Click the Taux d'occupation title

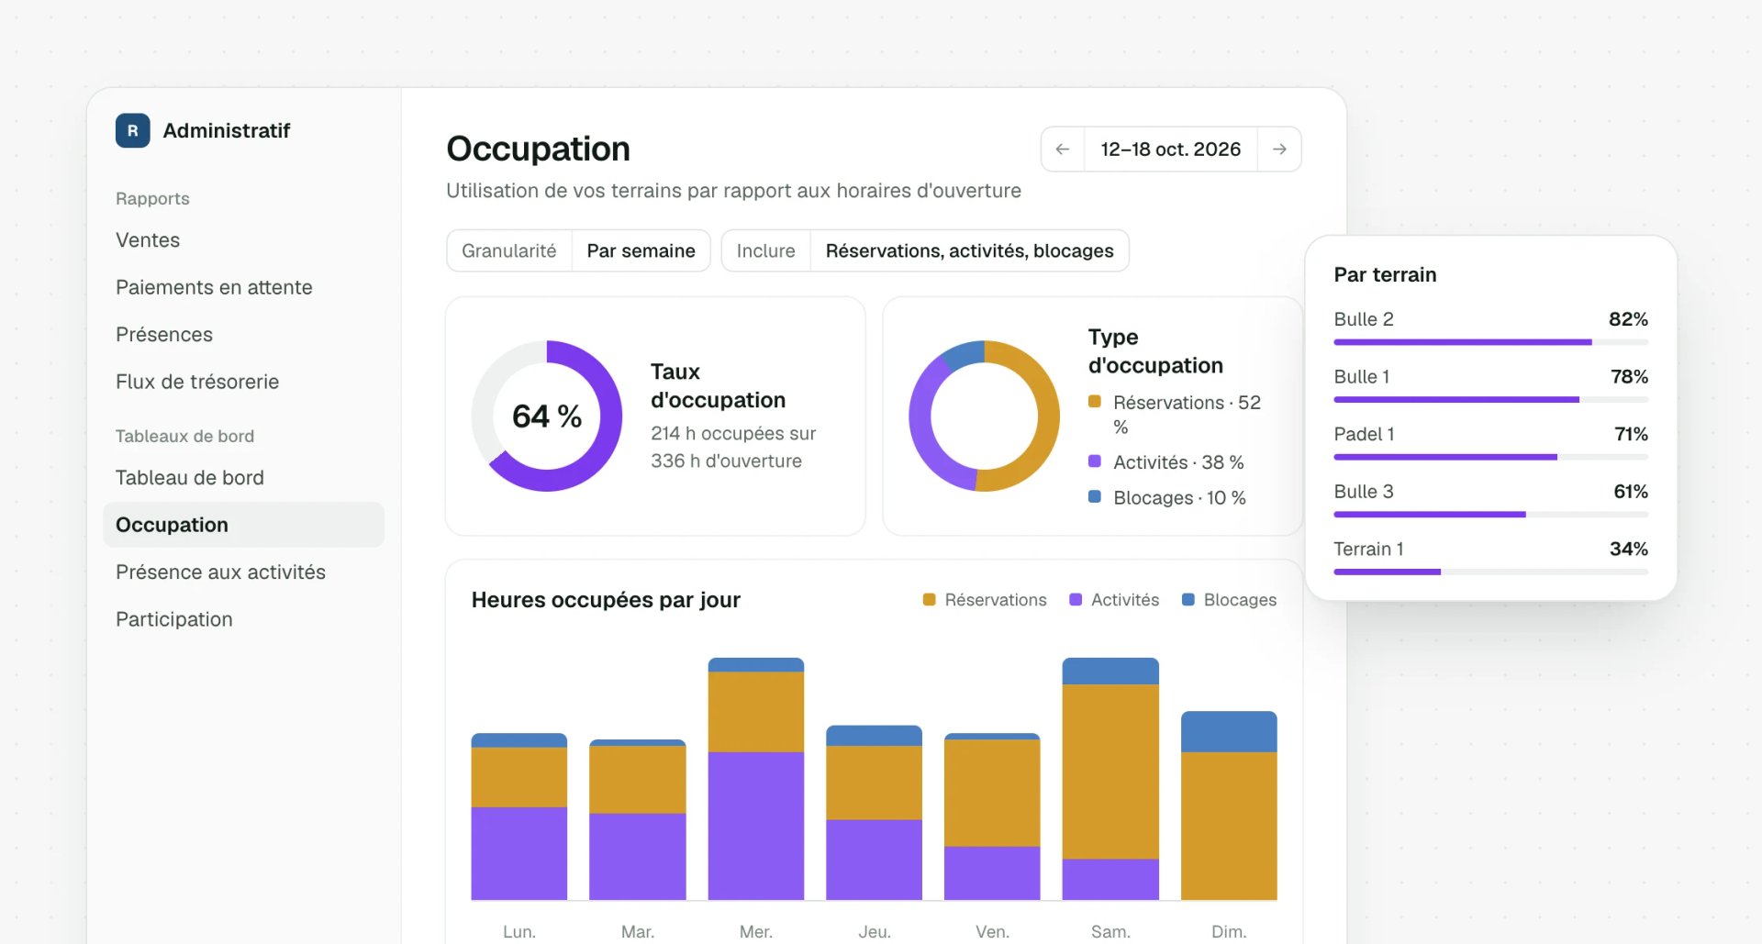click(x=718, y=385)
